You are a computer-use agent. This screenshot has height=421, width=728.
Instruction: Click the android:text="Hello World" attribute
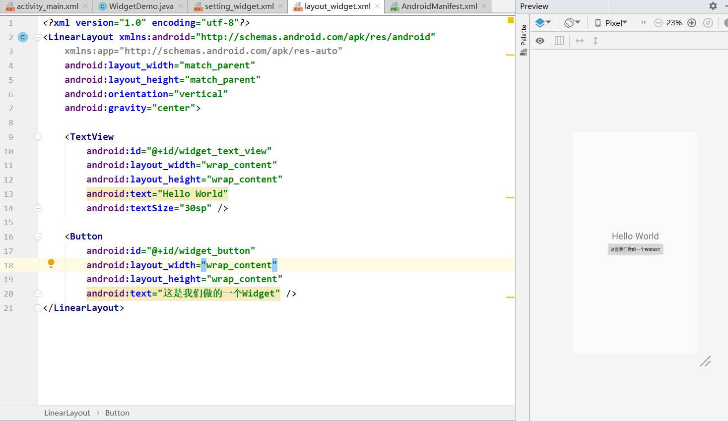157,194
